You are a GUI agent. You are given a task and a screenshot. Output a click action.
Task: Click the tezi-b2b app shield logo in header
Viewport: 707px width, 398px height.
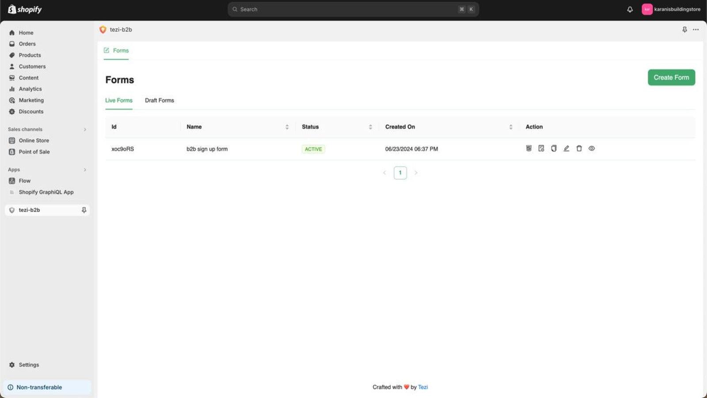[x=103, y=29]
